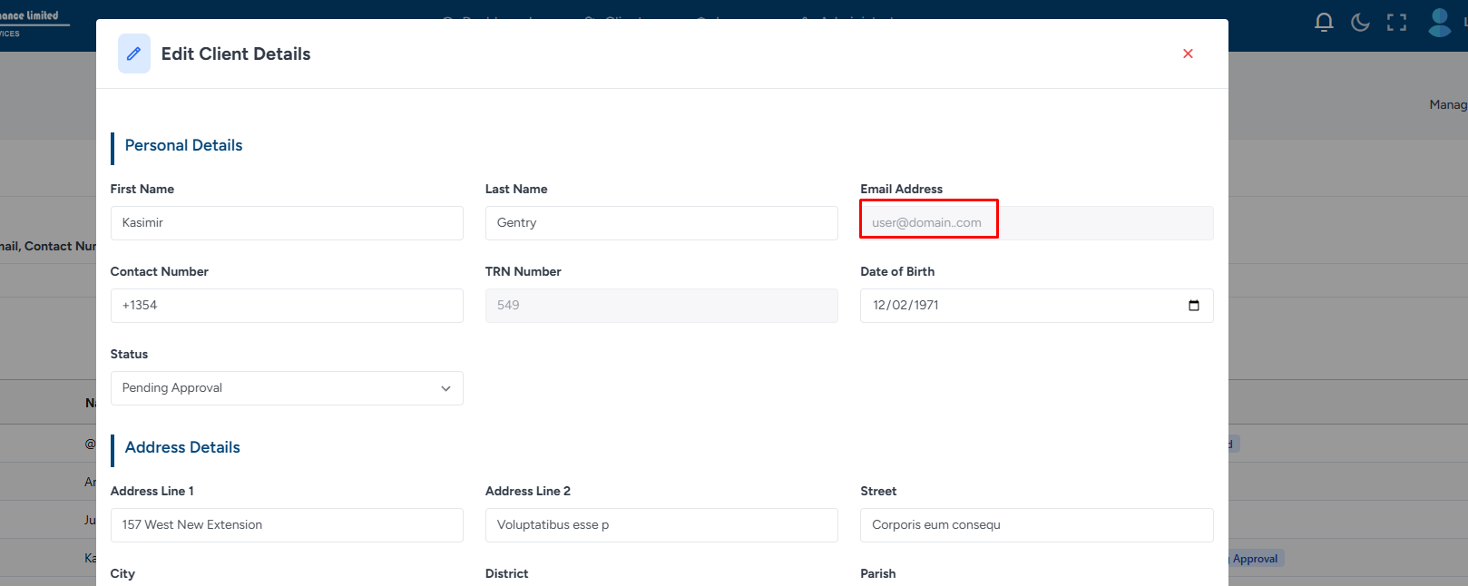Viewport: 1468px width, 586px height.
Task: Click the Address Line 2 input
Action: tap(661, 525)
